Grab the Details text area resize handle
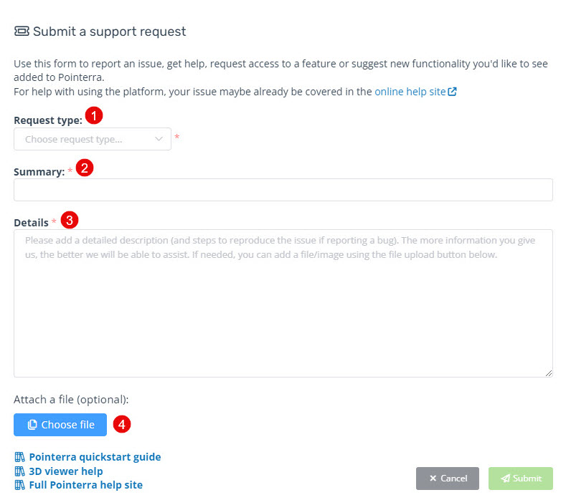The width and height of the screenshot is (566, 495). (x=549, y=373)
